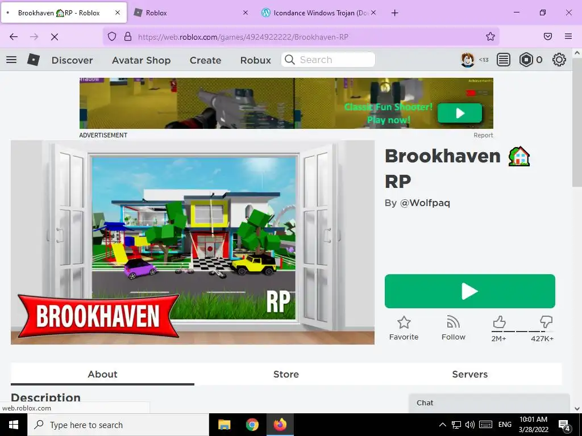Dislike the game with thumbs down
582x436 pixels.
coord(546,322)
